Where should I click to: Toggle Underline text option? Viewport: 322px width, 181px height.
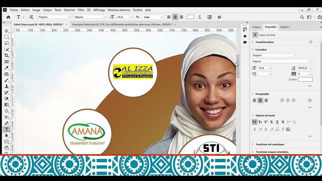tap(277, 122)
